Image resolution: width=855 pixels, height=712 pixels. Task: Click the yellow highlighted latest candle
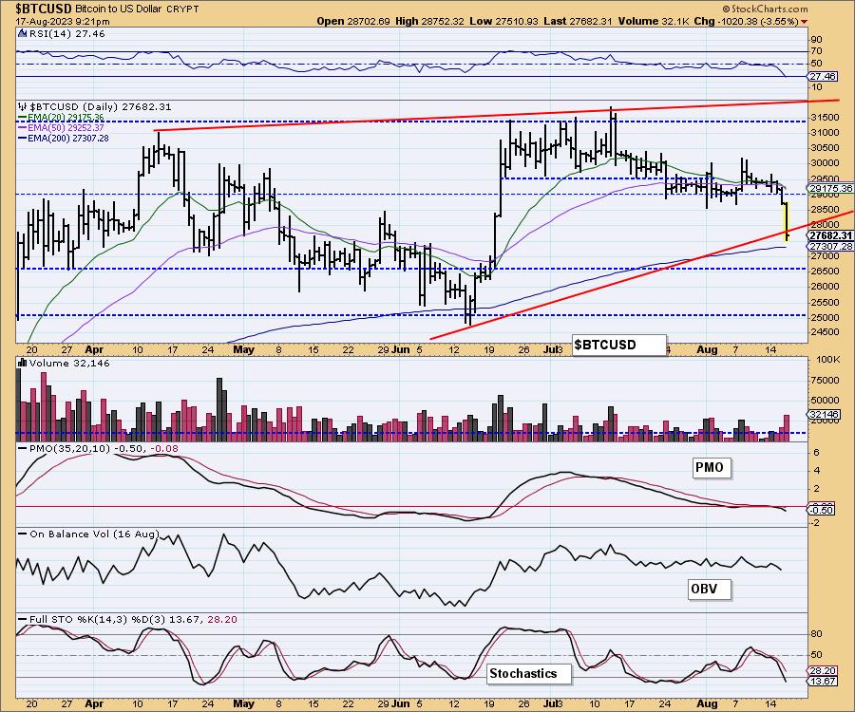tap(787, 220)
